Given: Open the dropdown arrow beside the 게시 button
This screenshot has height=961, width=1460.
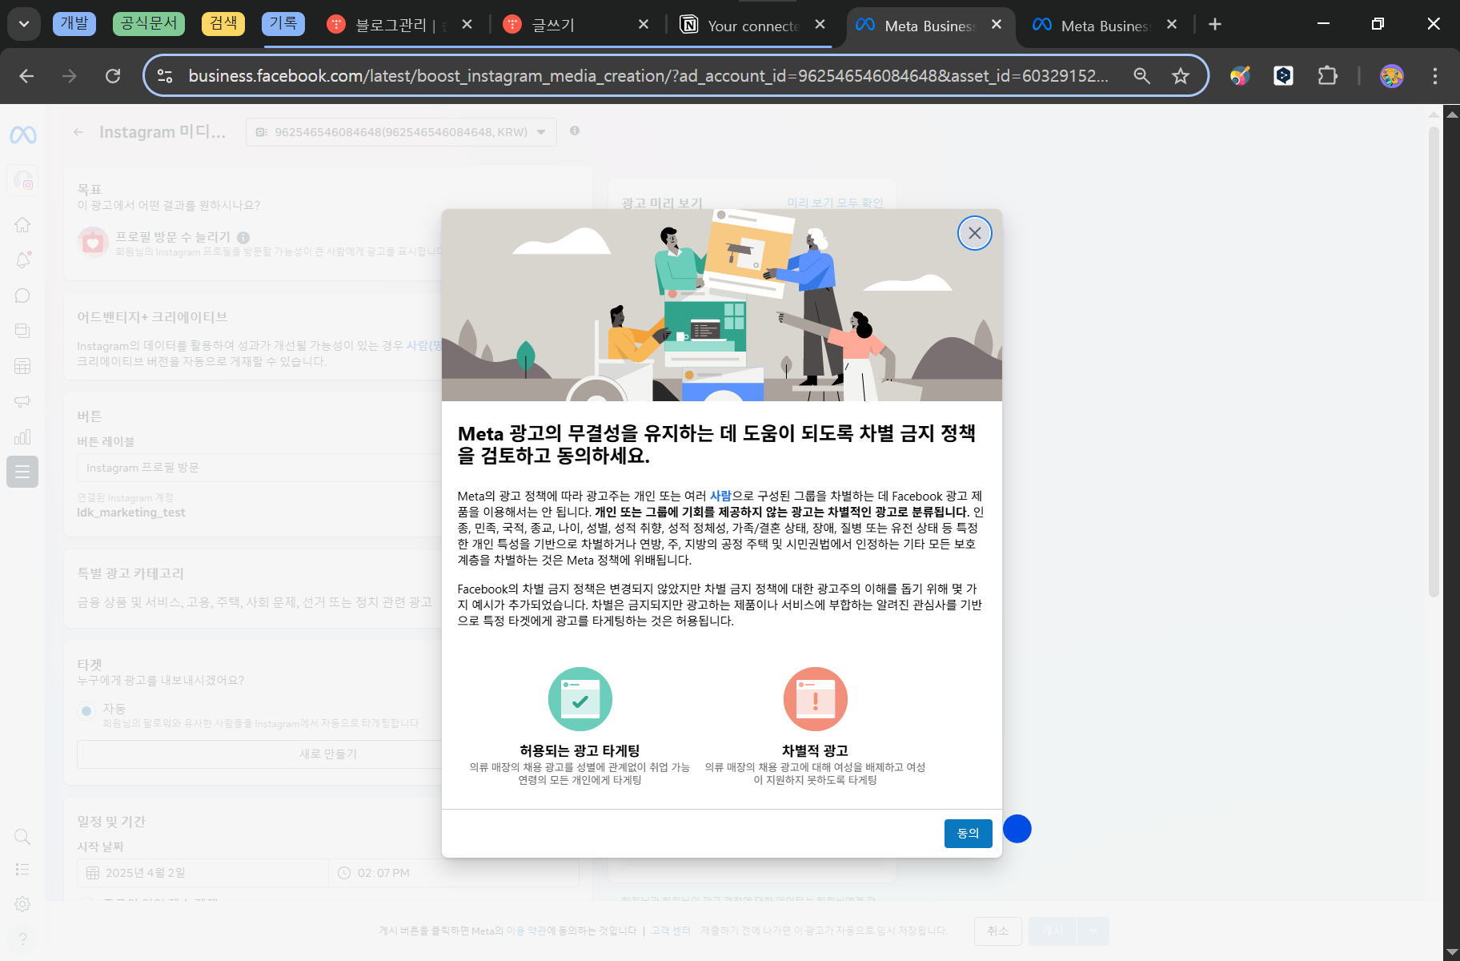Looking at the screenshot, I should [x=1093, y=931].
